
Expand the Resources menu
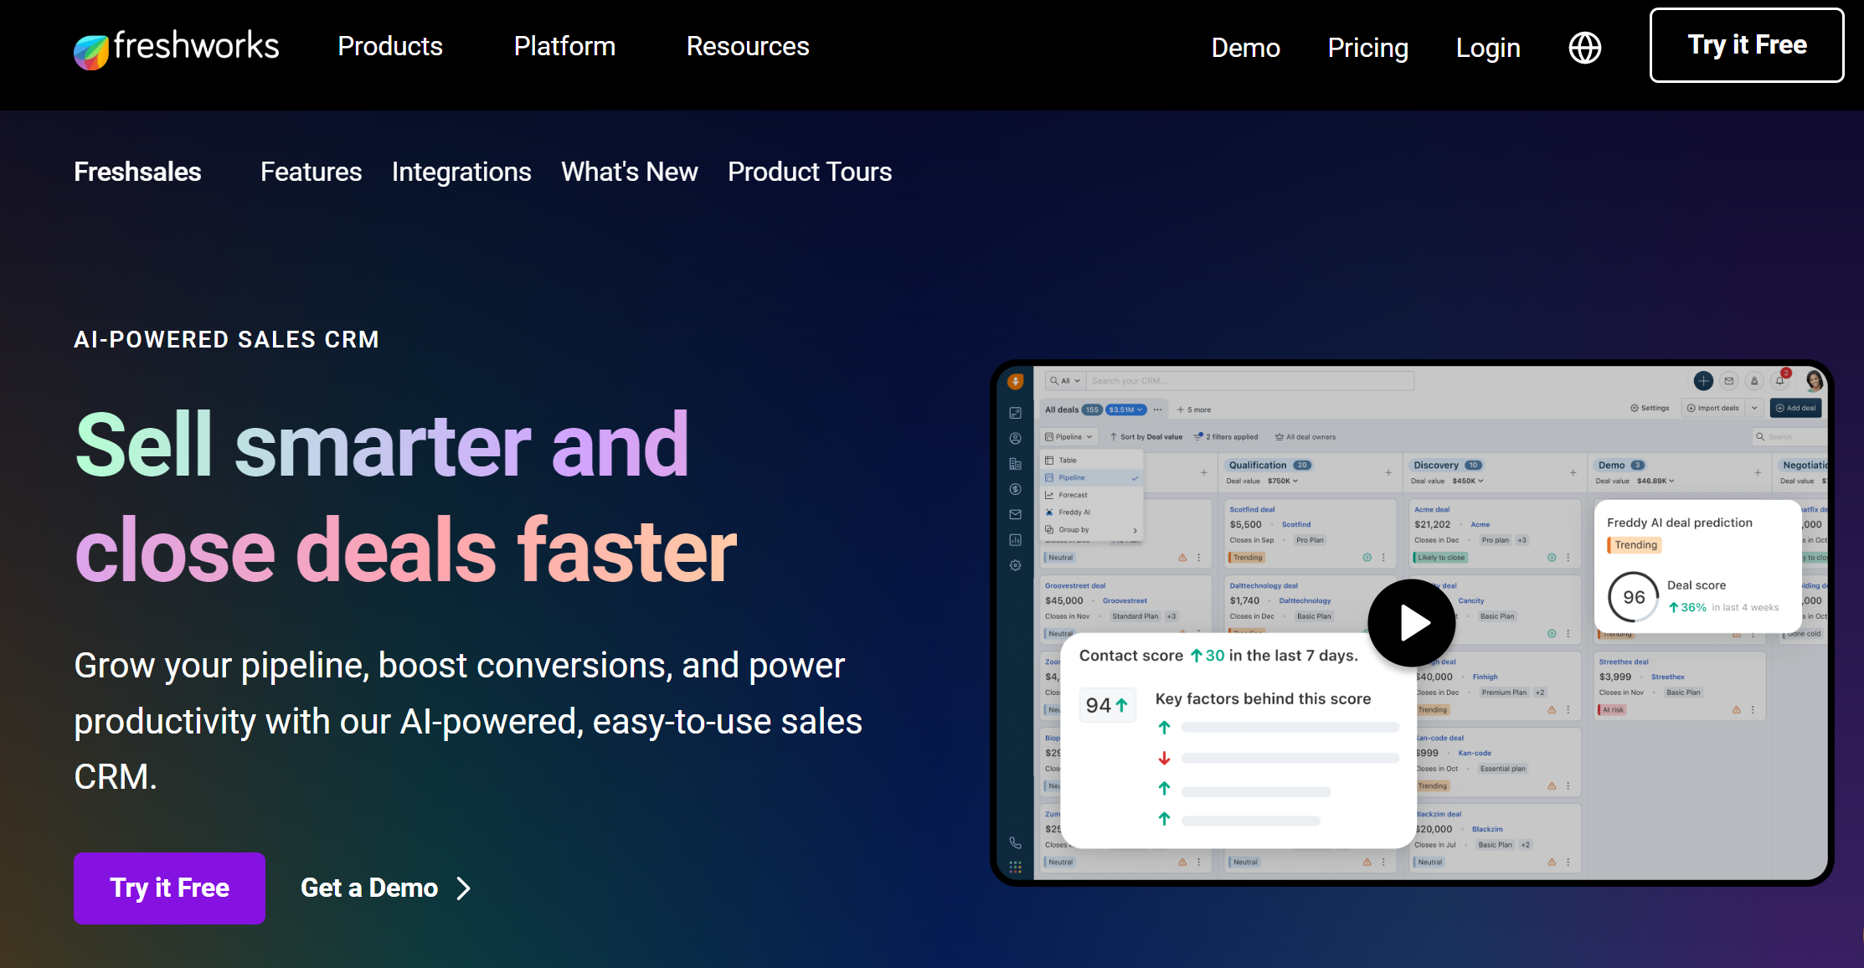(x=748, y=46)
